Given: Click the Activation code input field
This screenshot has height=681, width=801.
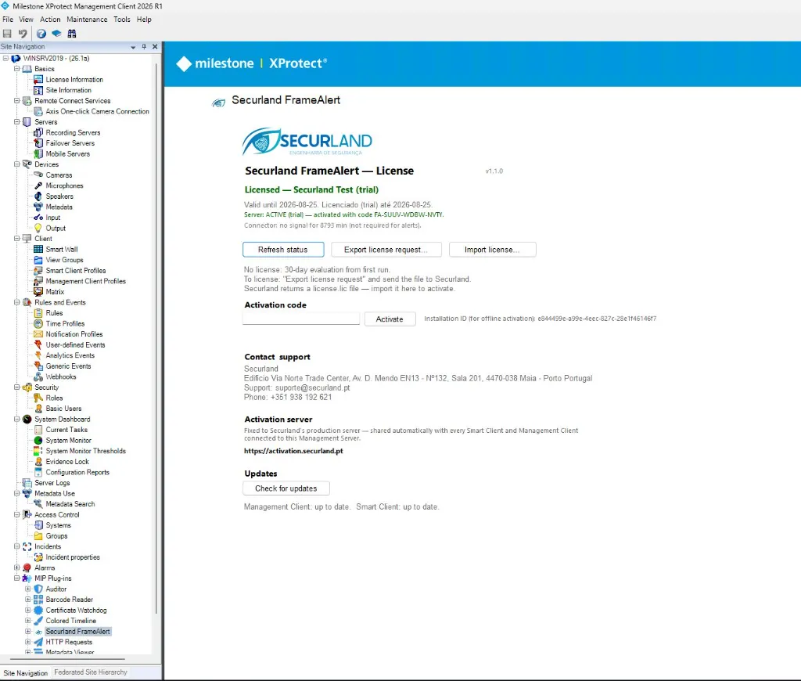Looking at the screenshot, I should [301, 319].
